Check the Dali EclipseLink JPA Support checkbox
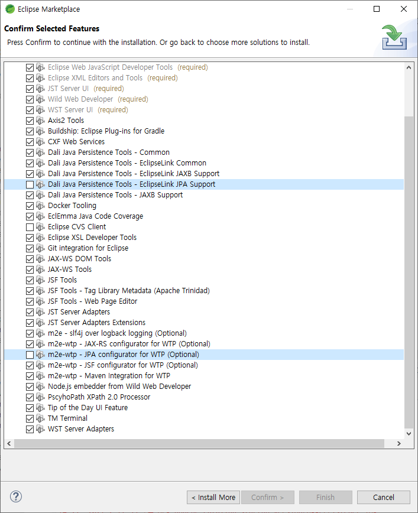This screenshot has width=418, height=513. pyautogui.click(x=30, y=184)
